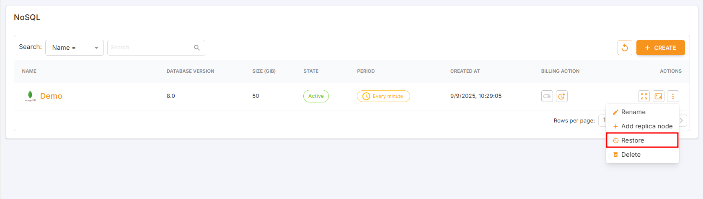The image size is (703, 199).
Task: Toggle the billing action switch
Action: click(x=547, y=96)
